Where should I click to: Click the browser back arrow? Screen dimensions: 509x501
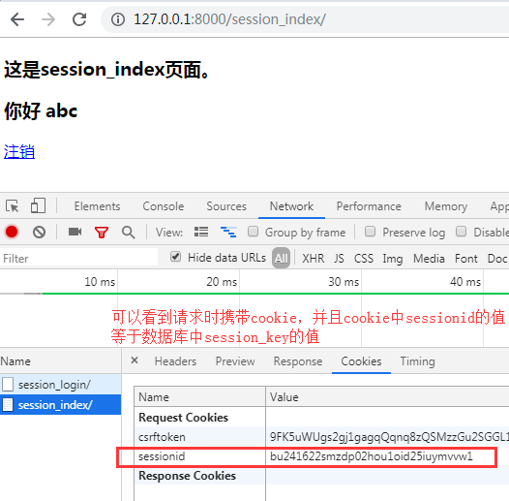[17, 19]
